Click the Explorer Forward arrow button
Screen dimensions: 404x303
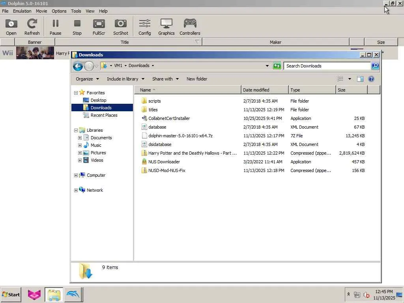click(89, 66)
